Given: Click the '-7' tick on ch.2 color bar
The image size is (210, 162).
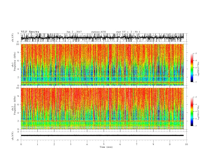Looking at the screenshot, I should coord(195,126).
